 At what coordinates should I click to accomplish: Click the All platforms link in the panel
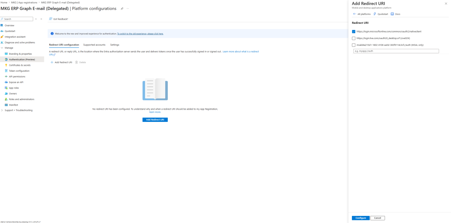click(364, 14)
